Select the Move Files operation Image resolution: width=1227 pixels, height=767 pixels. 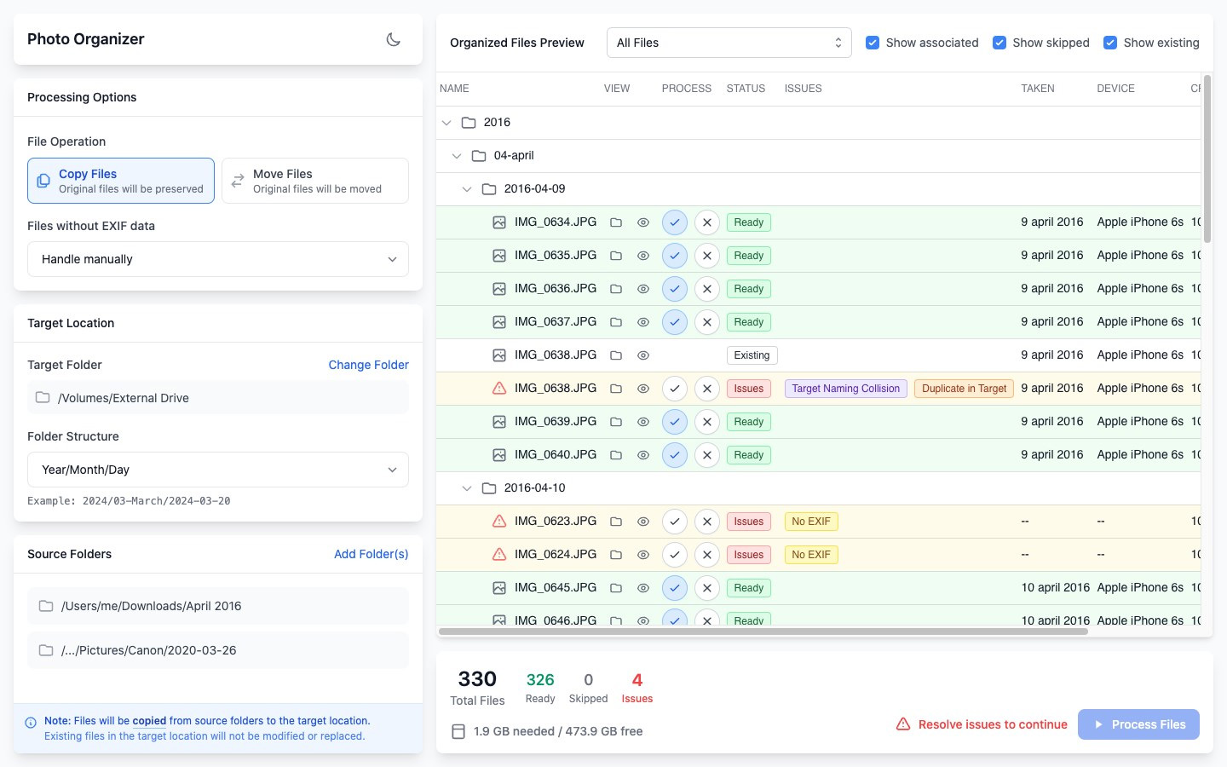315,181
